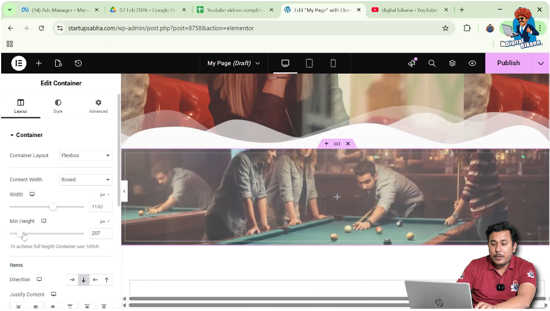Click the Elementor logo menu icon

(x=19, y=63)
